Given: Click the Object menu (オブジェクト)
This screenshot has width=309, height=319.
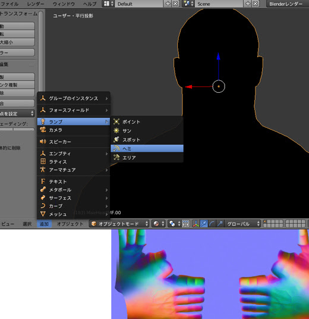Looking at the screenshot, I should point(70,224).
